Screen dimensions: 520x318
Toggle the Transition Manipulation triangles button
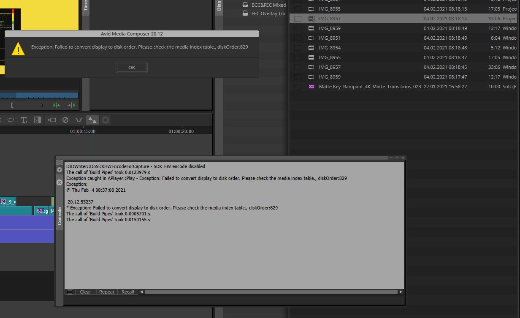tap(92, 120)
